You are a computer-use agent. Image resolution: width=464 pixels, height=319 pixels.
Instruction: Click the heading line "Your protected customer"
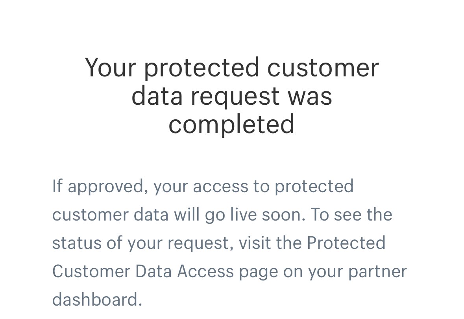coord(232,69)
